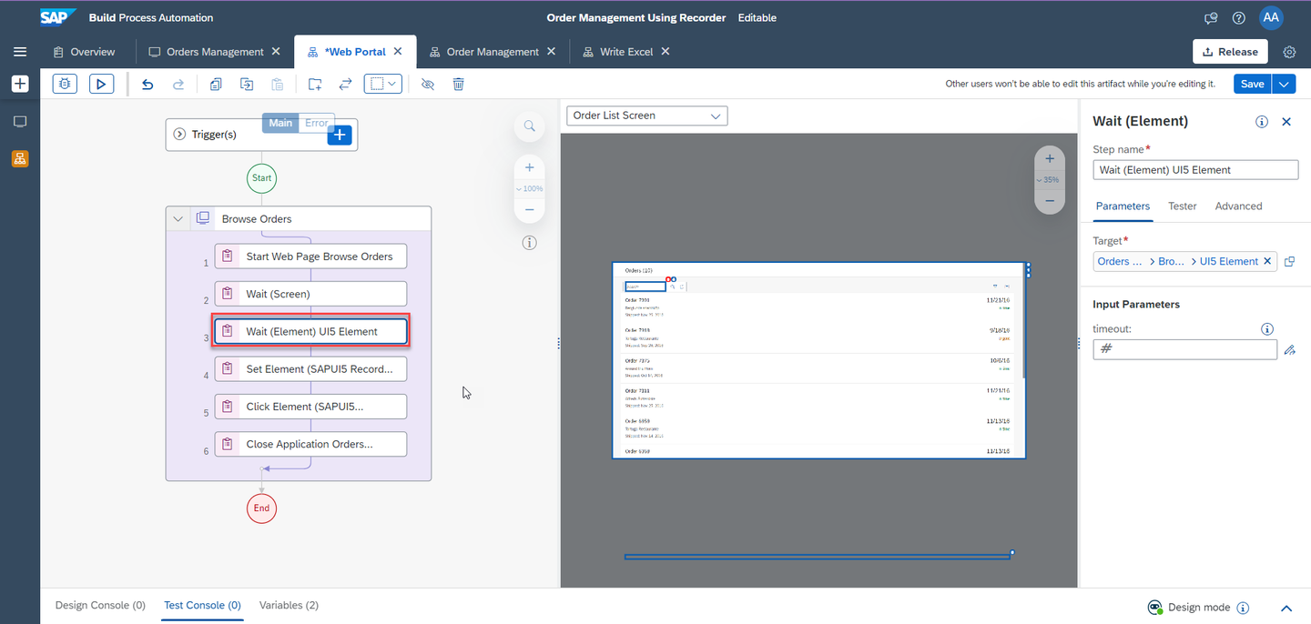Screen dimensions: 1311x624
Task: Delete the selected step with trash icon
Action: 459,84
